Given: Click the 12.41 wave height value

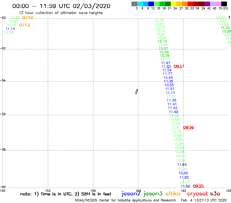Looking at the screenshot, I should 176,128.
